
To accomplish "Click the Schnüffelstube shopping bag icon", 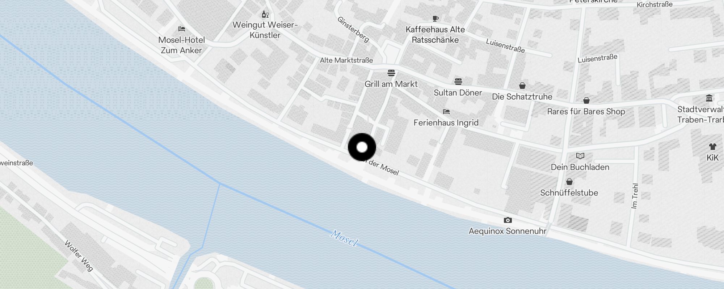I will click(569, 182).
